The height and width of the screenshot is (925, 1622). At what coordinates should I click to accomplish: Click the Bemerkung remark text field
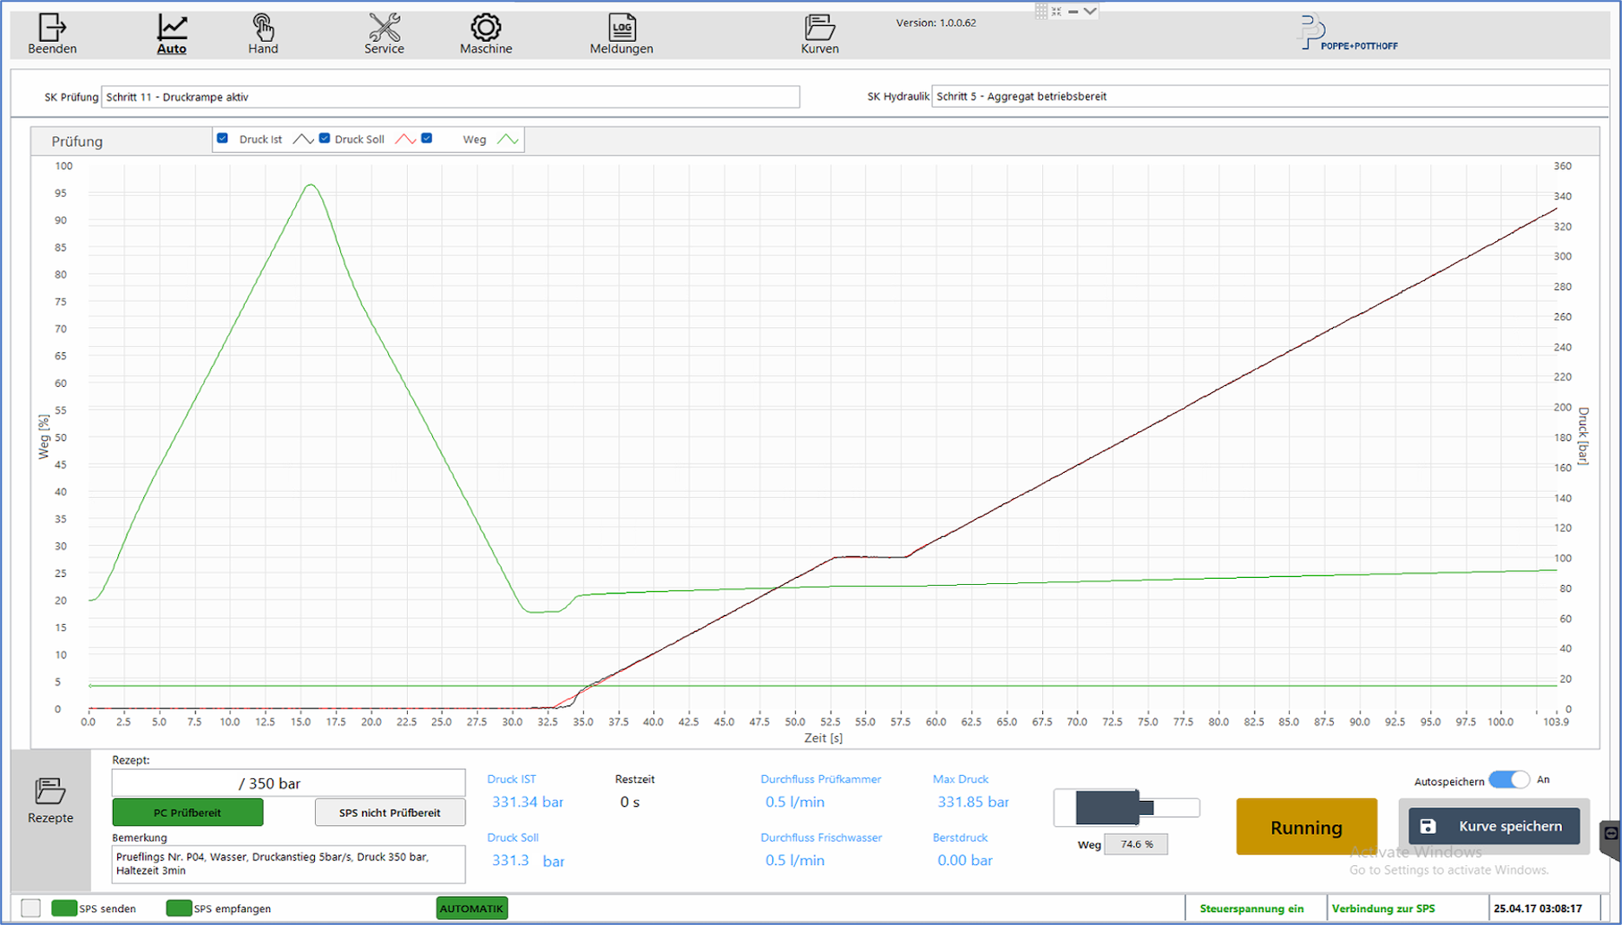pyautogui.click(x=288, y=863)
